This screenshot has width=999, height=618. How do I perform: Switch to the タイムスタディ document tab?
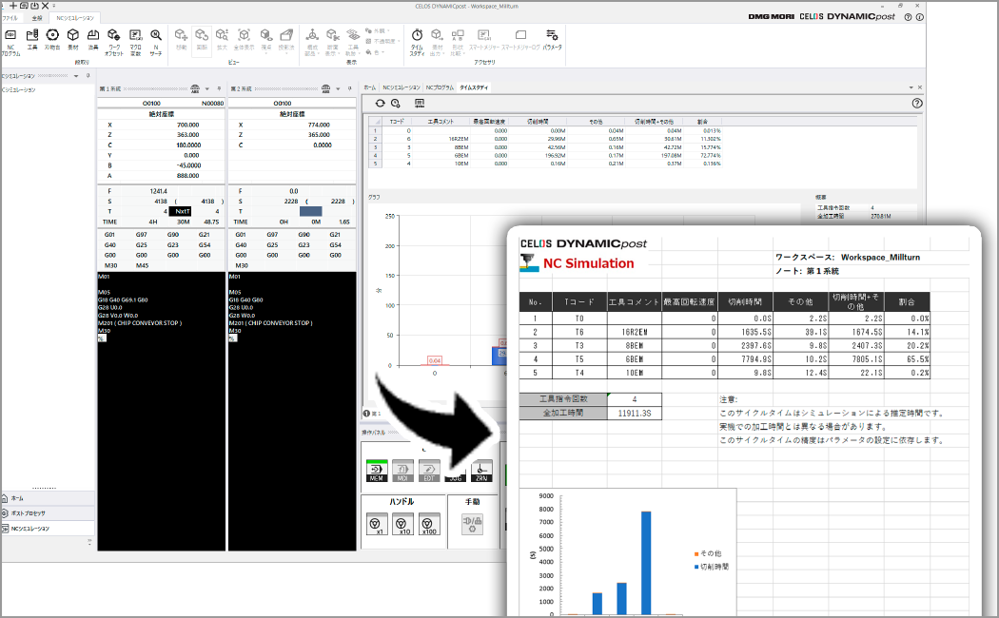pyautogui.click(x=474, y=87)
